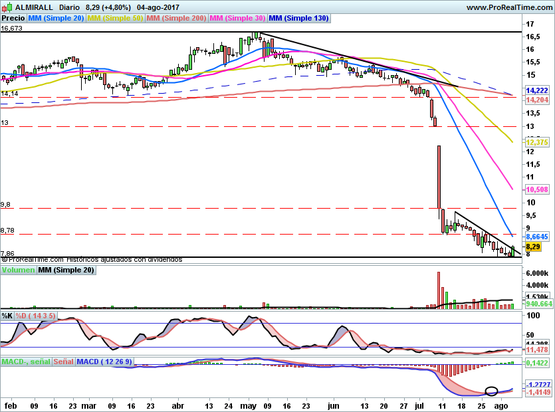Viewport: 555px width, 412px height.
Task: Click the 14,222 blue price tag
Action: 536,90
